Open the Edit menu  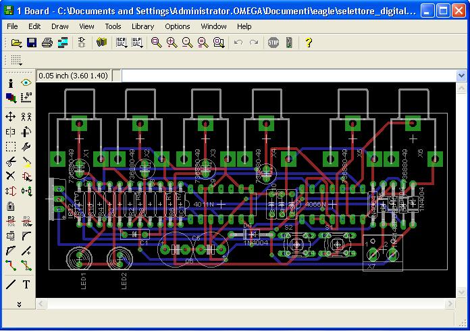(34, 27)
